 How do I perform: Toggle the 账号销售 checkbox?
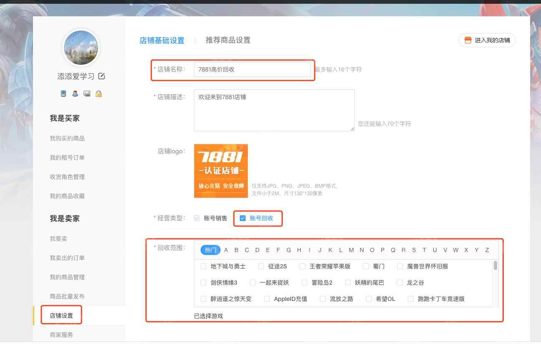click(197, 218)
